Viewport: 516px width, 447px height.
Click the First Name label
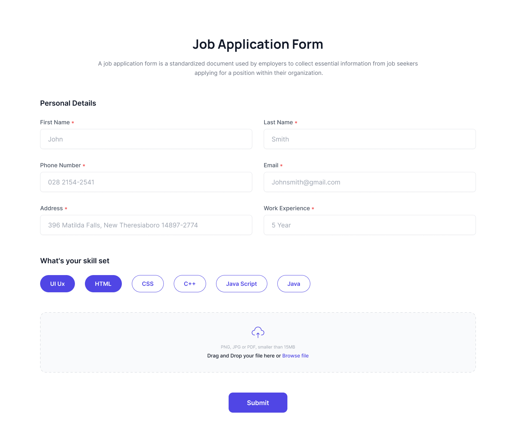[55, 122]
